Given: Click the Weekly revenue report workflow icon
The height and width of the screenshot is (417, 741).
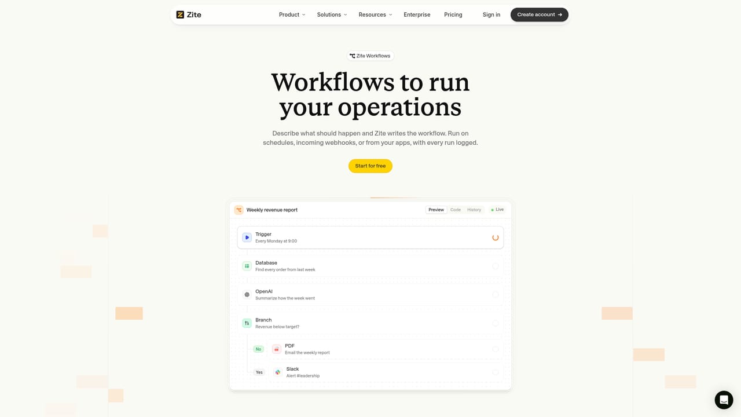Looking at the screenshot, I should point(239,210).
